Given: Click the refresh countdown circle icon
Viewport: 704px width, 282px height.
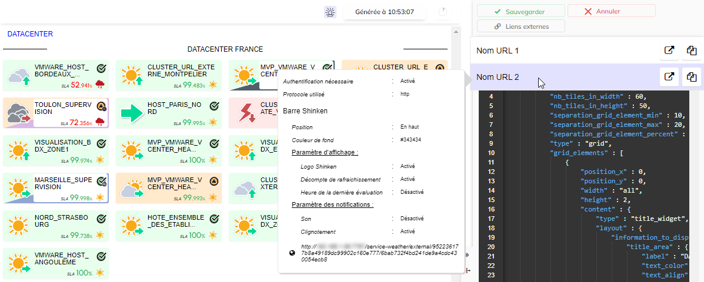Looking at the screenshot, I should [x=442, y=12].
